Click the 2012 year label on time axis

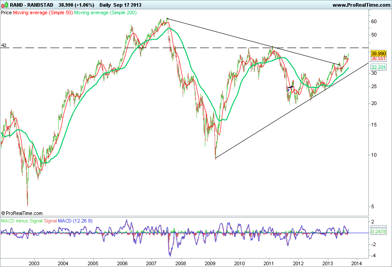coord(298,263)
